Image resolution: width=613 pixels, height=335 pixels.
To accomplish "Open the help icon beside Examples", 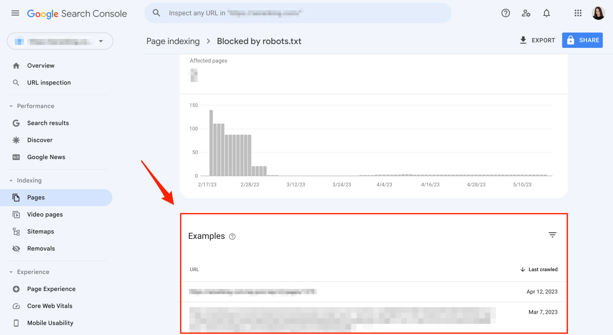I will [x=232, y=236].
